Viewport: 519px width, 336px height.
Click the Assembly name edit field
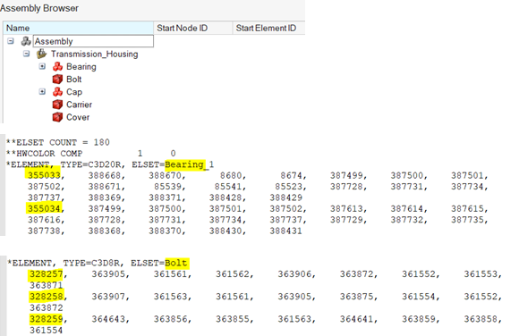point(93,41)
